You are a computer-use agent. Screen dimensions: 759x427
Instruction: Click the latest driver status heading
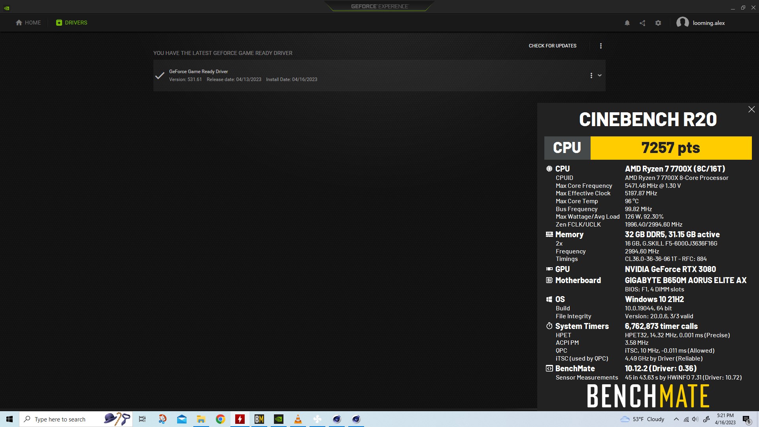(x=223, y=53)
